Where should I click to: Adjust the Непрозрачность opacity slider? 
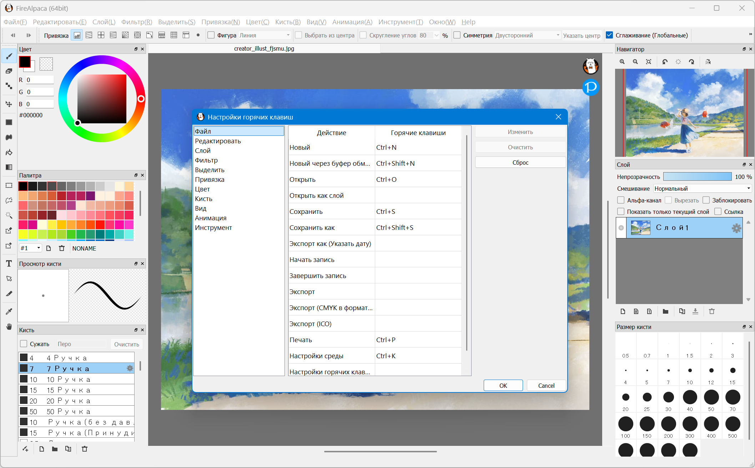[697, 177]
